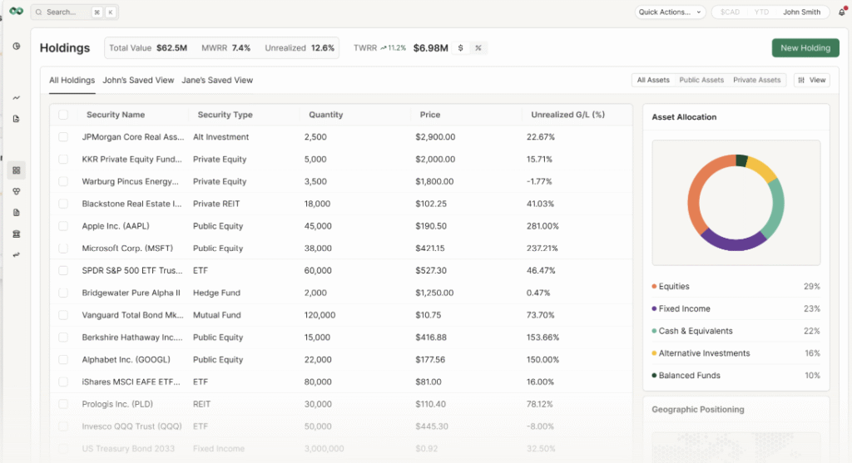Click the 281.00% unrealized gain value
Viewport: 852px width, 463px height.
click(542, 226)
